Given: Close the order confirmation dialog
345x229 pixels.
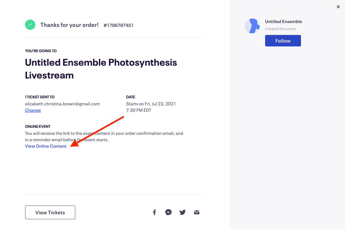Looking at the screenshot, I should tap(338, 7).
